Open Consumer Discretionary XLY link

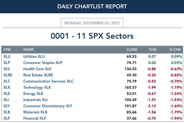click(x=48, y=106)
